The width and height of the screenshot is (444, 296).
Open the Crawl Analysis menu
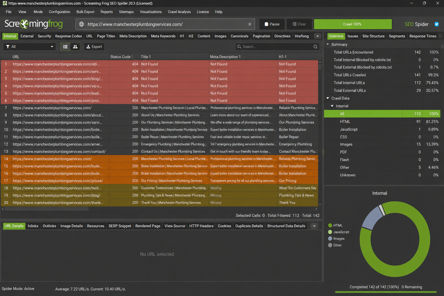click(x=179, y=12)
